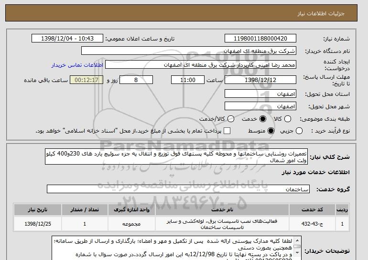The image size is (368, 260).
Task: Click the جزئیات اطلاعات نیاز header title
Action: (x=321, y=13)
